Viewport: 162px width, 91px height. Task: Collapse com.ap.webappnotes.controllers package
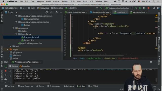click(16, 16)
